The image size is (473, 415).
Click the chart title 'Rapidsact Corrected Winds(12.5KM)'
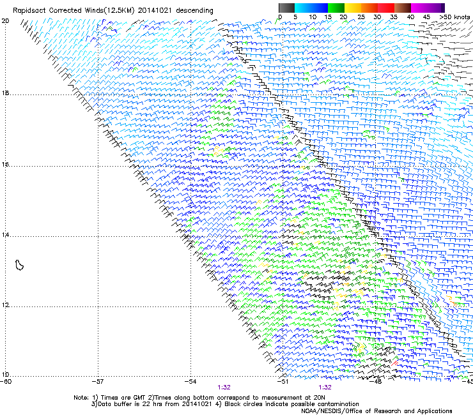point(74,11)
